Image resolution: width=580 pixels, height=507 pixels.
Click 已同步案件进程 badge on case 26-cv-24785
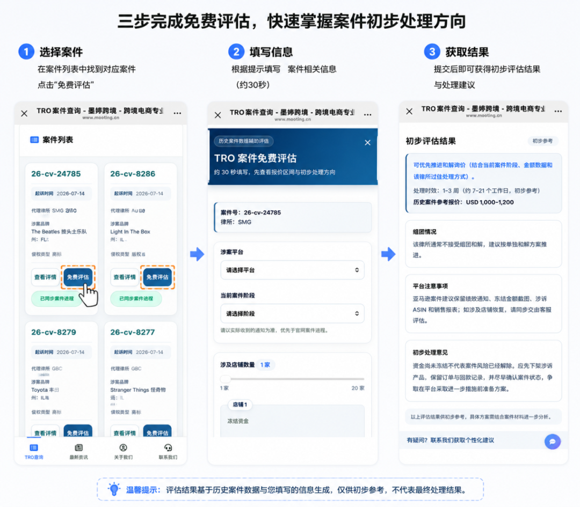tap(56, 299)
